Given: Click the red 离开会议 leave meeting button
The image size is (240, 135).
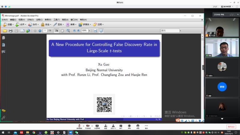Looking at the screenshot, I should tap(231, 127).
